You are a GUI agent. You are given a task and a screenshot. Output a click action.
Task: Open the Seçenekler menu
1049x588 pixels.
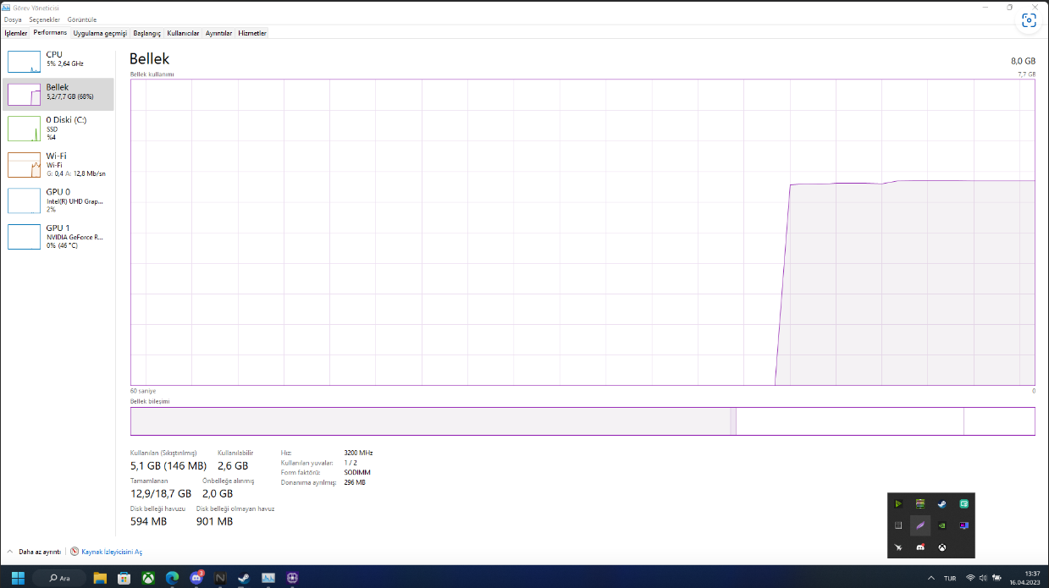point(45,19)
